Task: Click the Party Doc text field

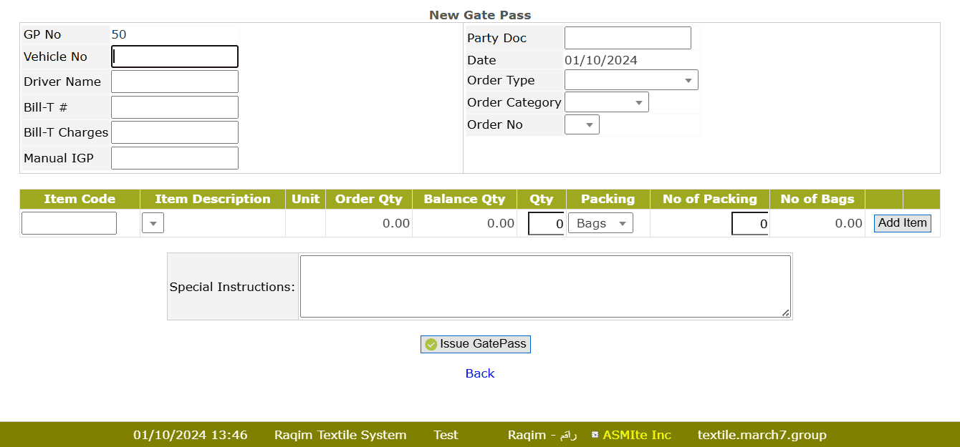Action: click(x=628, y=38)
